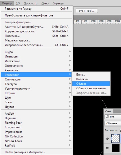Open the Пластика filter
This screenshot has height=155, width=121.
[x=37, y=36]
